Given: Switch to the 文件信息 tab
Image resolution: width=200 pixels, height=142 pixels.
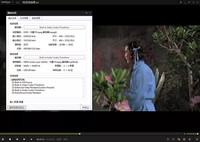Looking at the screenshot, I should [24, 18].
